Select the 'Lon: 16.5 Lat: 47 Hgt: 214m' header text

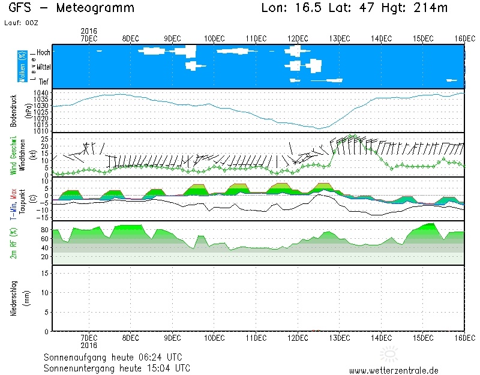pyautogui.click(x=354, y=8)
